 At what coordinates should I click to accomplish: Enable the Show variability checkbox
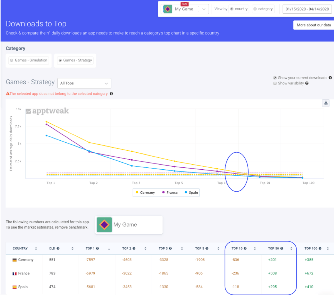pyautogui.click(x=275, y=83)
